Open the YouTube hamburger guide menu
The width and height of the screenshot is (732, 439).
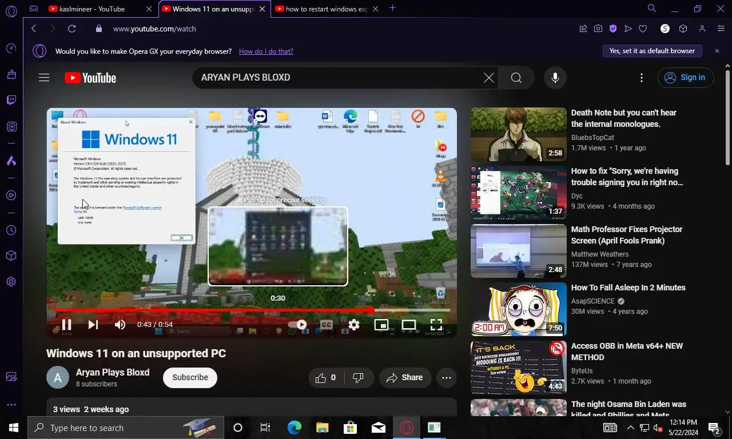click(44, 78)
